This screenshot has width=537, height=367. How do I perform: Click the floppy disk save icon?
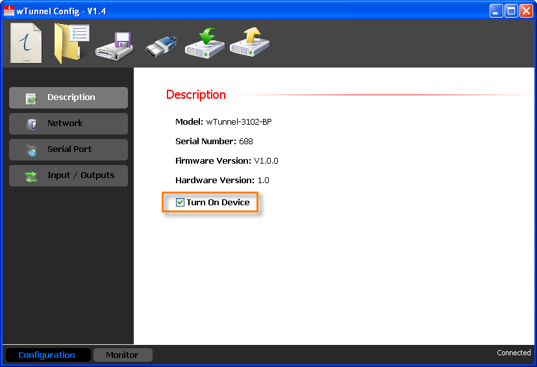(x=114, y=45)
